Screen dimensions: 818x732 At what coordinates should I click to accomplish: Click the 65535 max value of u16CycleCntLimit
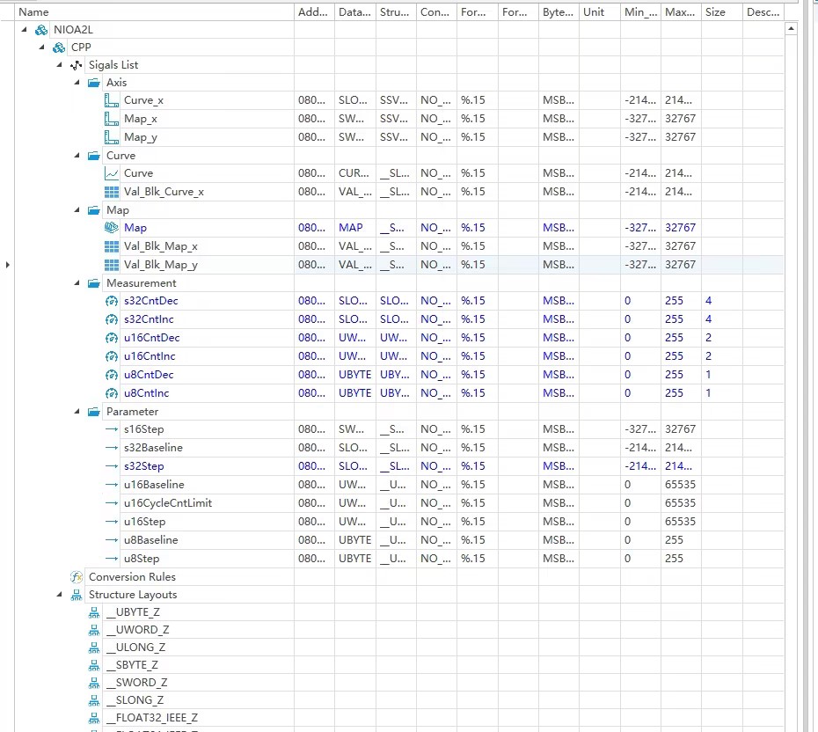680,503
